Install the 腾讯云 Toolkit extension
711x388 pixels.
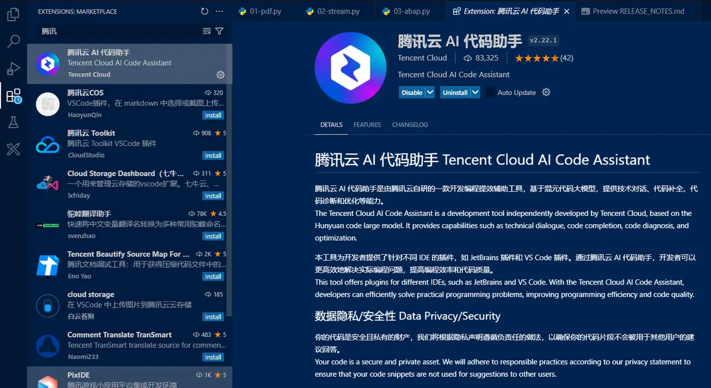coord(213,156)
